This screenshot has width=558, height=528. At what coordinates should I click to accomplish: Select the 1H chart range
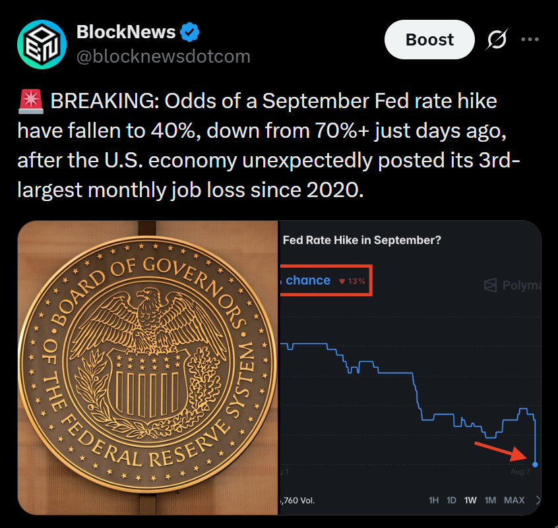[433, 500]
